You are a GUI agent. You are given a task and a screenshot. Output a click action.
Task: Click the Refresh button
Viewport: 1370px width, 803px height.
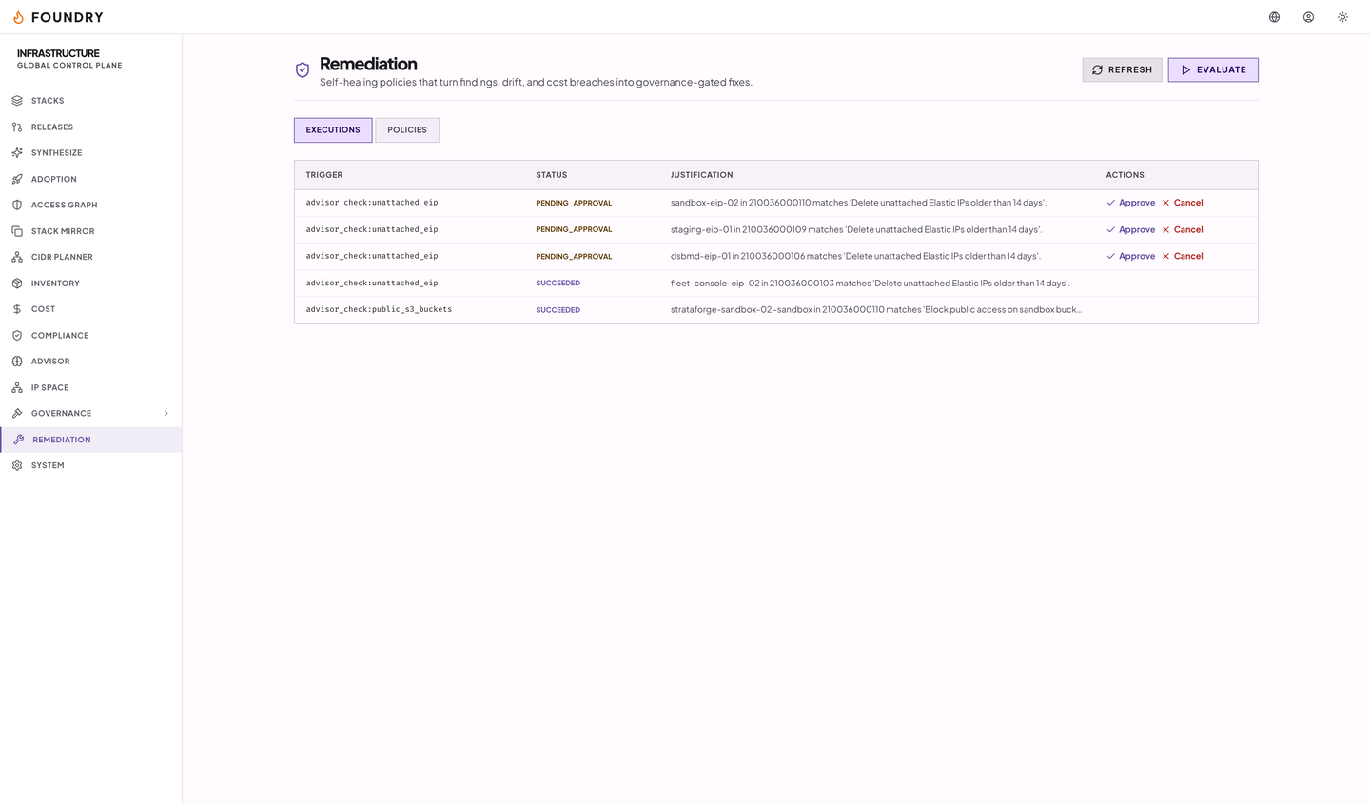[x=1122, y=69]
